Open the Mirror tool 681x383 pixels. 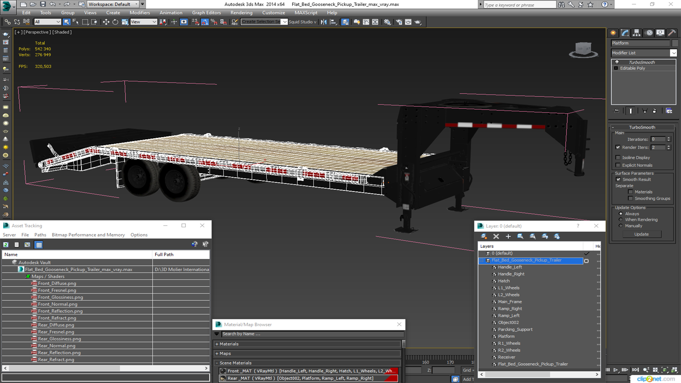pos(323,22)
